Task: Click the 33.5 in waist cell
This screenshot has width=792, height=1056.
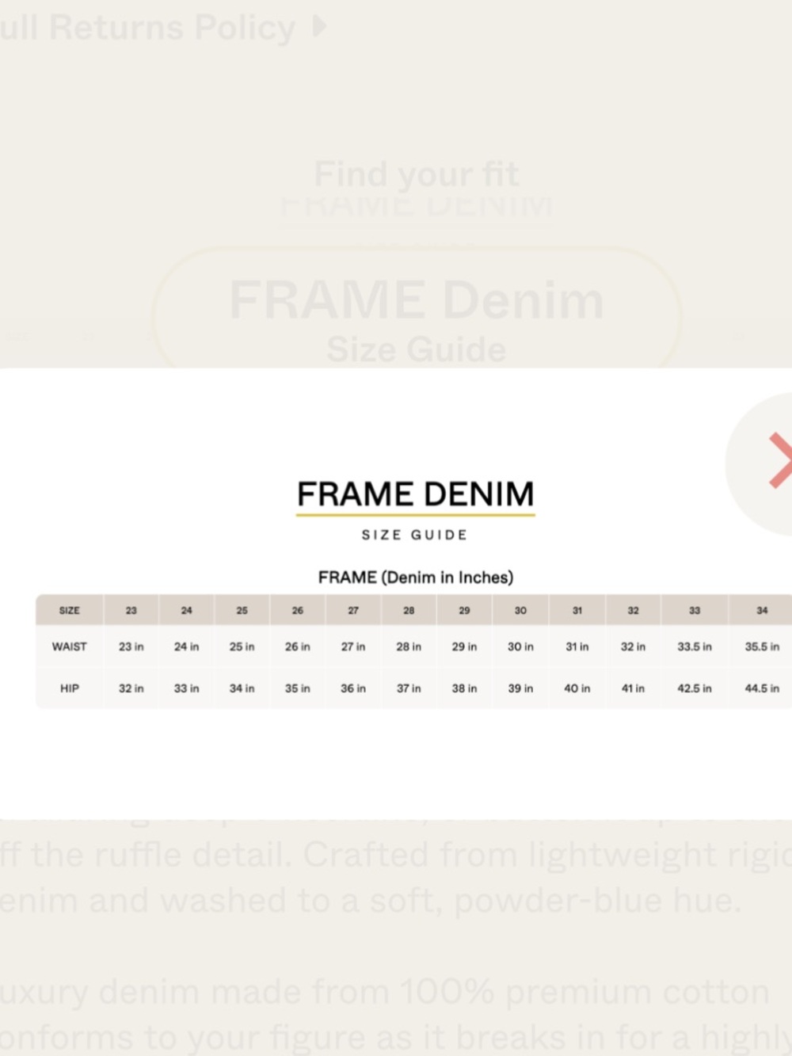Action: (695, 646)
